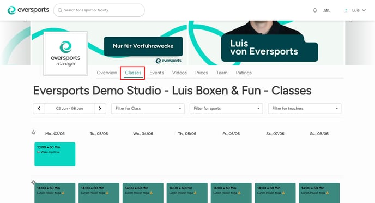Go to next week arrow
The width and height of the screenshot is (375, 203).
pyautogui.click(x=100, y=109)
